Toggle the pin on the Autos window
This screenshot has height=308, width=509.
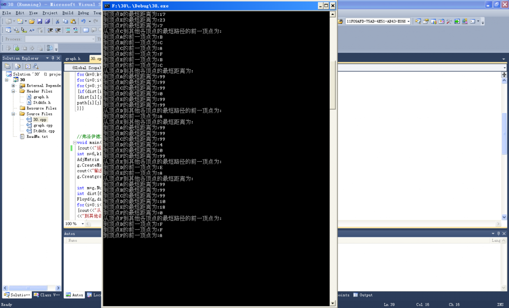click(498, 233)
